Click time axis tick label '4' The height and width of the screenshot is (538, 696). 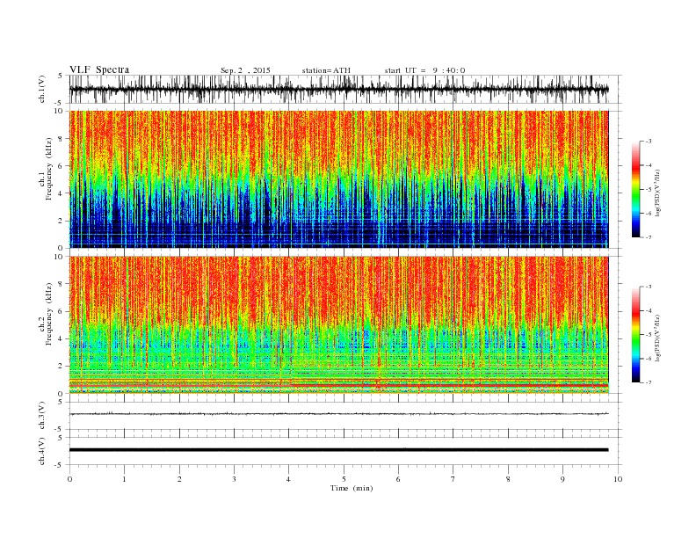(x=288, y=479)
